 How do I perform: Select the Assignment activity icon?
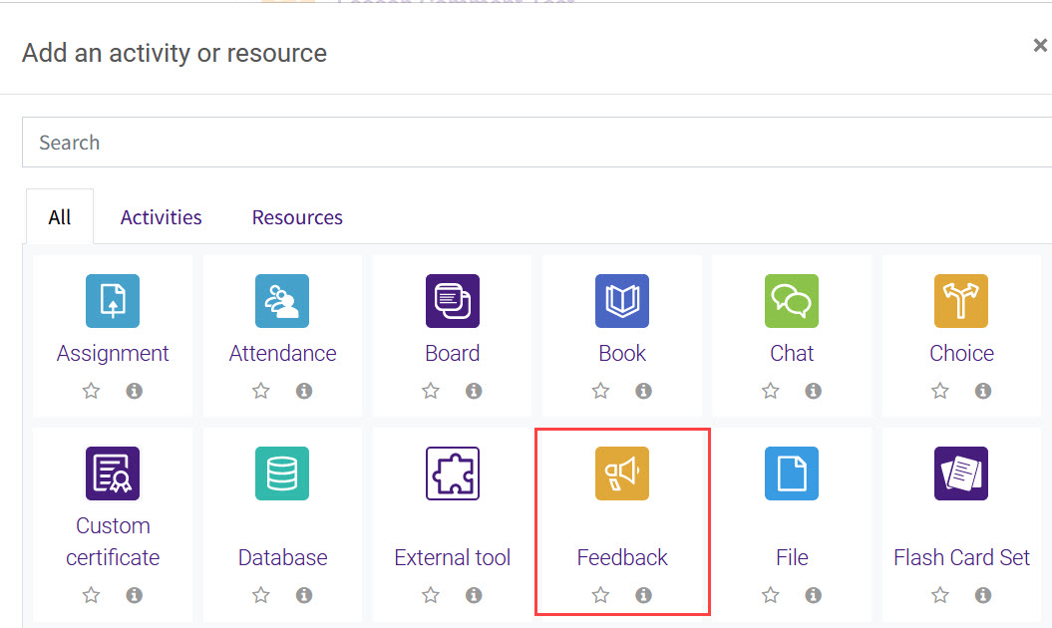point(113,301)
